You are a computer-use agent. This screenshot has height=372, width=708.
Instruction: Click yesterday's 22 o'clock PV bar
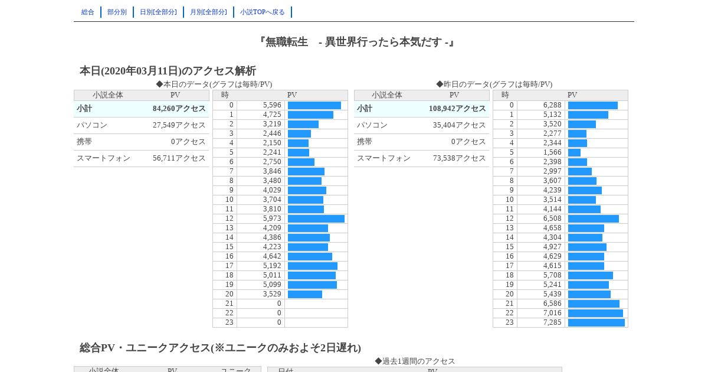(x=595, y=313)
